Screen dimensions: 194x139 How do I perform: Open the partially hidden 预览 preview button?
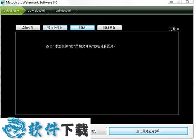[x=99, y=131]
